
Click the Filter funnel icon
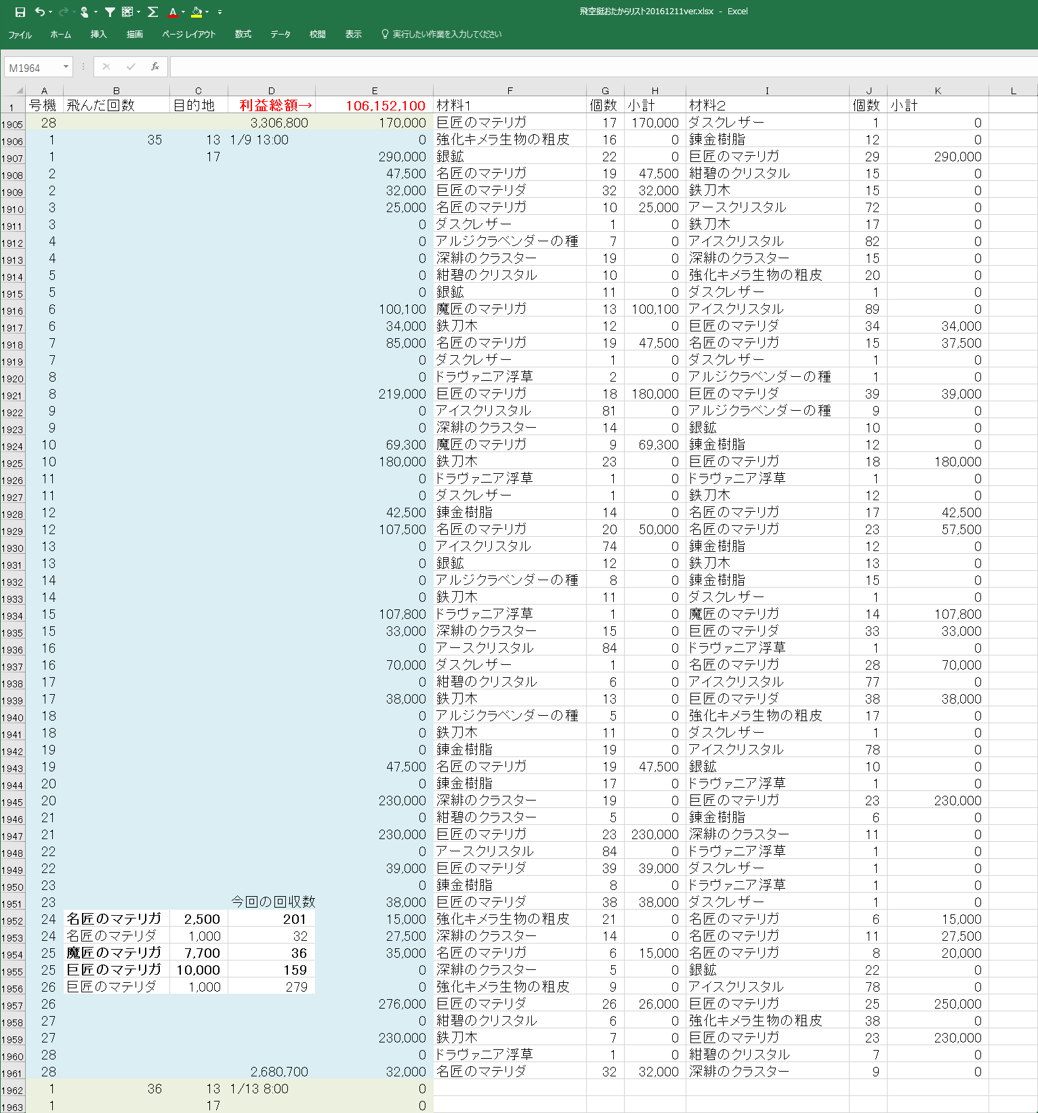110,12
